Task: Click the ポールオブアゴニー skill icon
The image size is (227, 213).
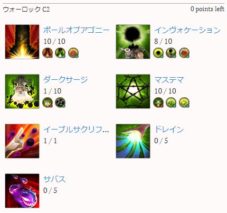Action: point(22,42)
